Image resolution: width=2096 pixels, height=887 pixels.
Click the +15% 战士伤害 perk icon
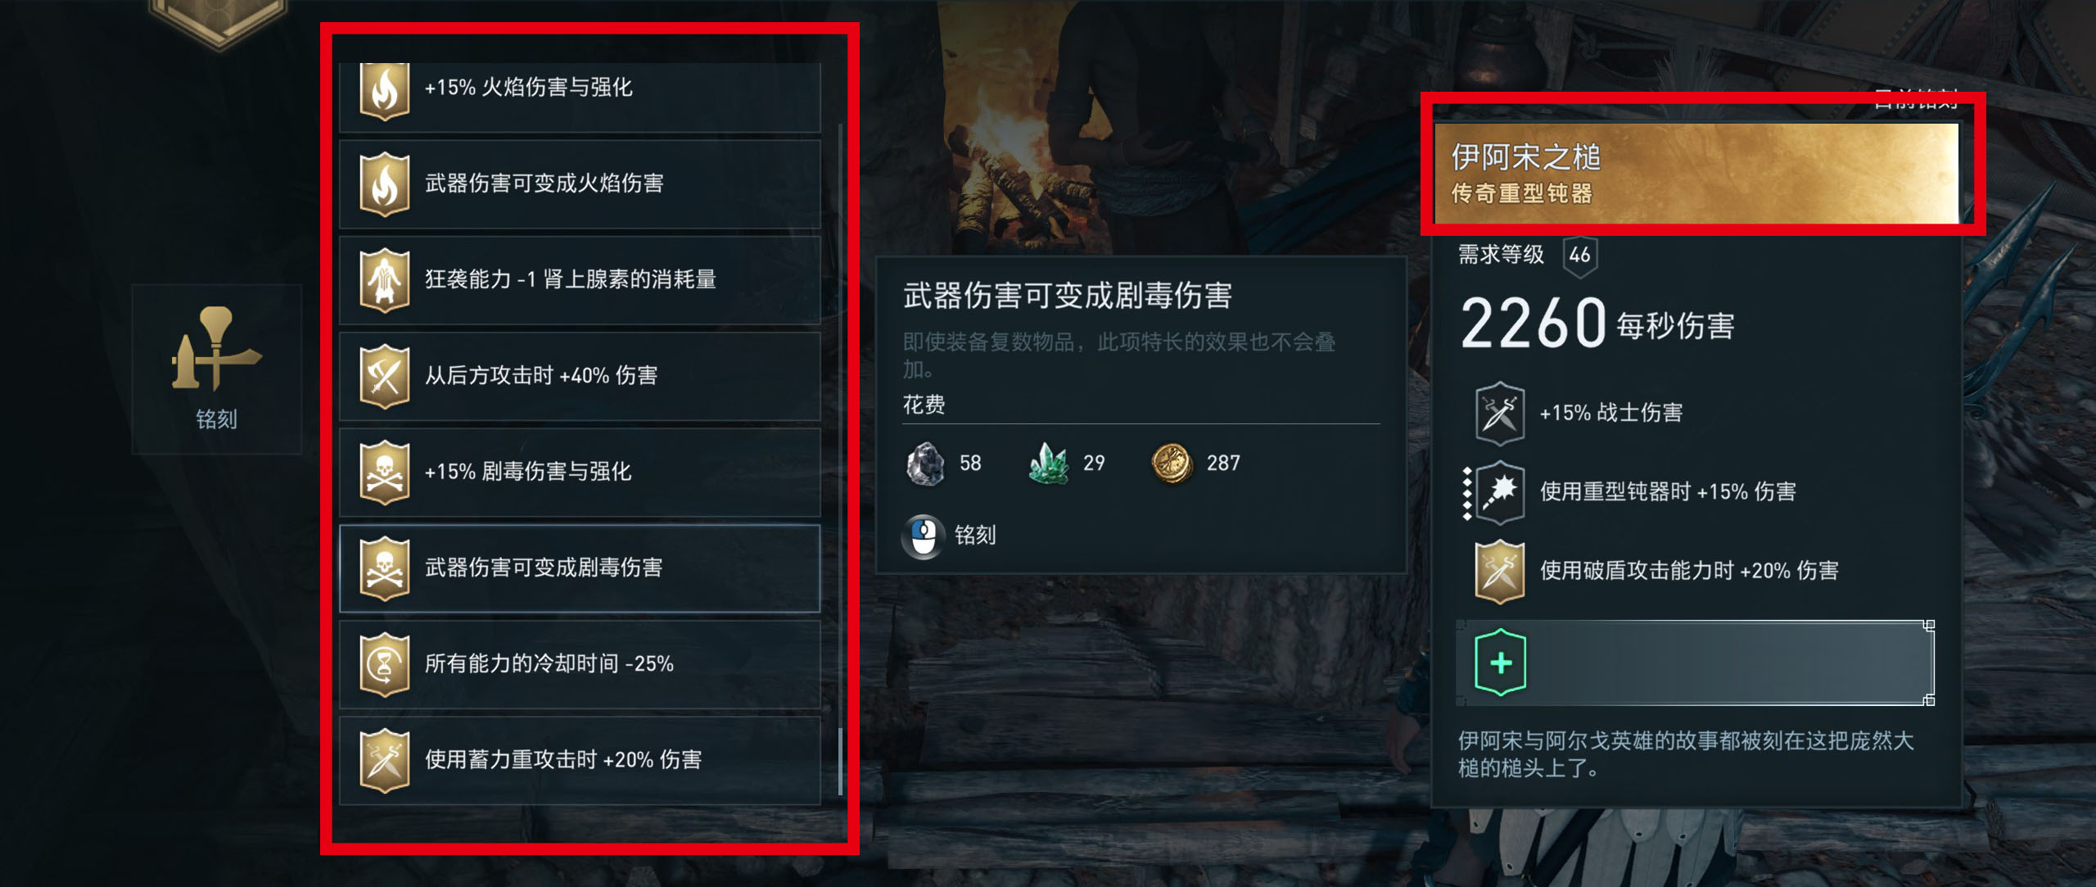click(1499, 414)
